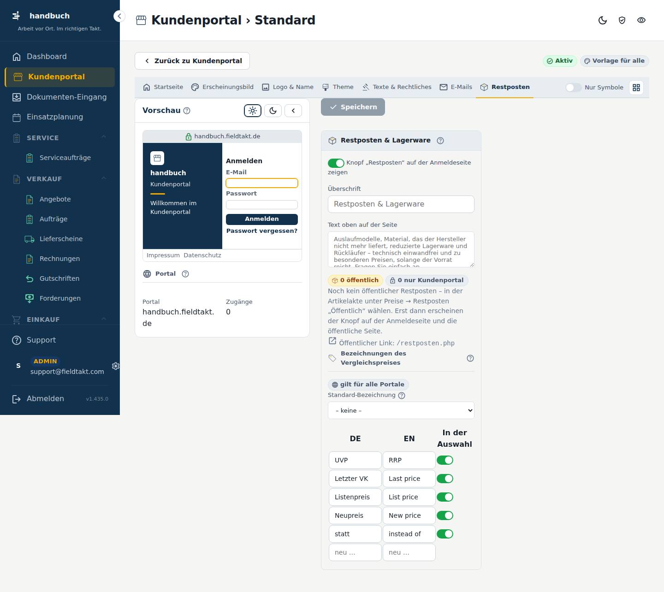Open the grid layout icon beside Nur Symbole
Viewport: 664px width, 592px height.
(x=636, y=88)
